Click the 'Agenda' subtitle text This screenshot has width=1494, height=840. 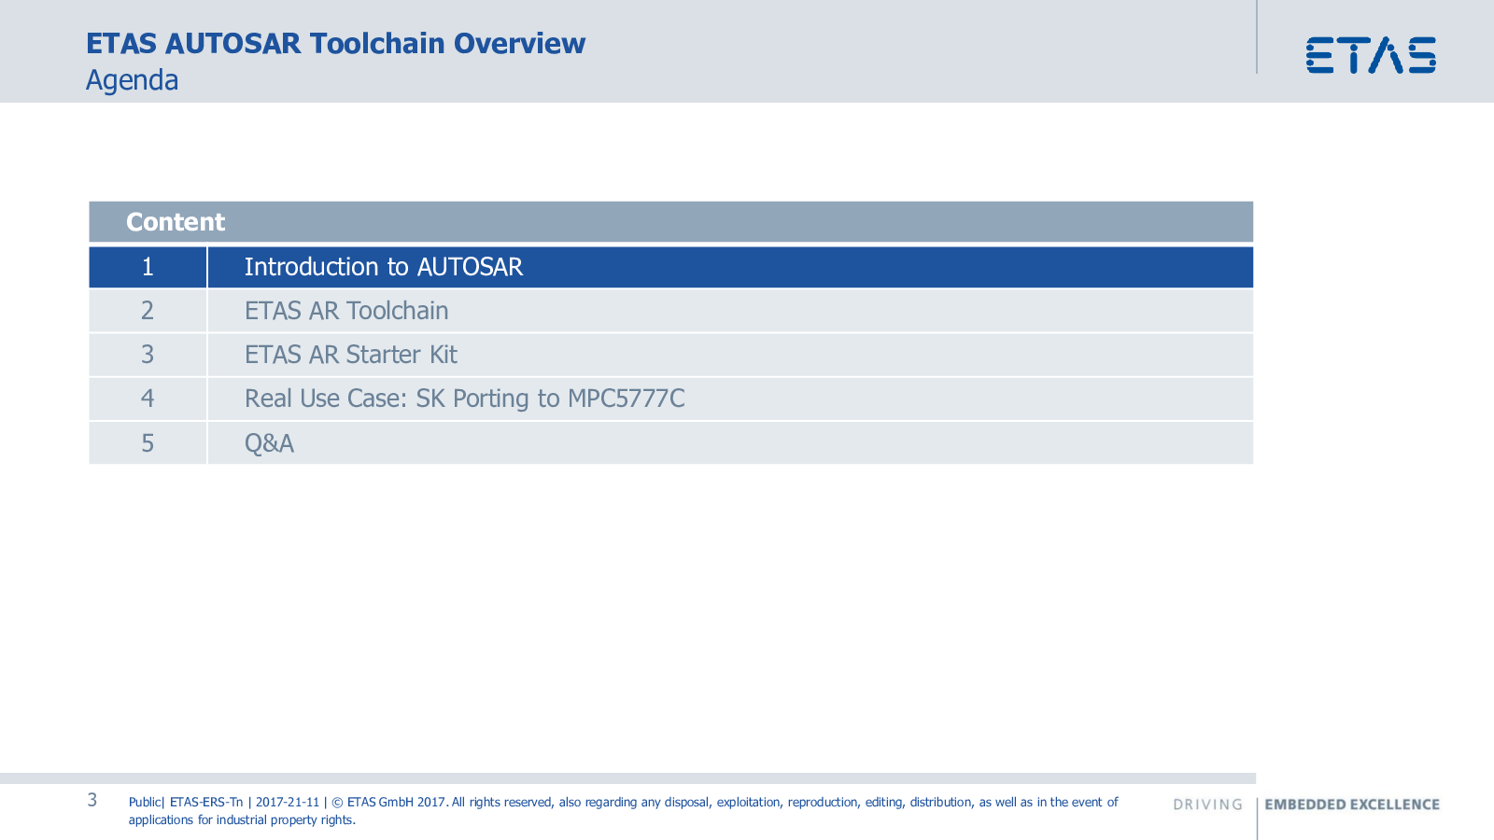click(x=132, y=80)
